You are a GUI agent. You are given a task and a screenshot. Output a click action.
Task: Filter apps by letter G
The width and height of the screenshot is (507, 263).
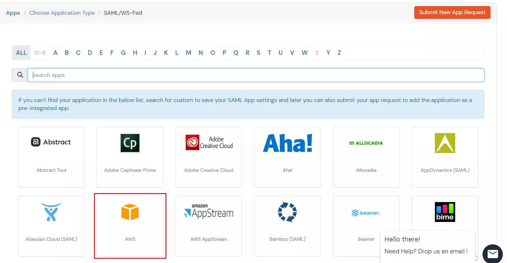(x=123, y=53)
